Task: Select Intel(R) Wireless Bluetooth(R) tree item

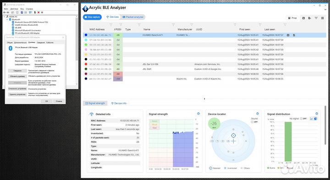Action: coord(27,25)
